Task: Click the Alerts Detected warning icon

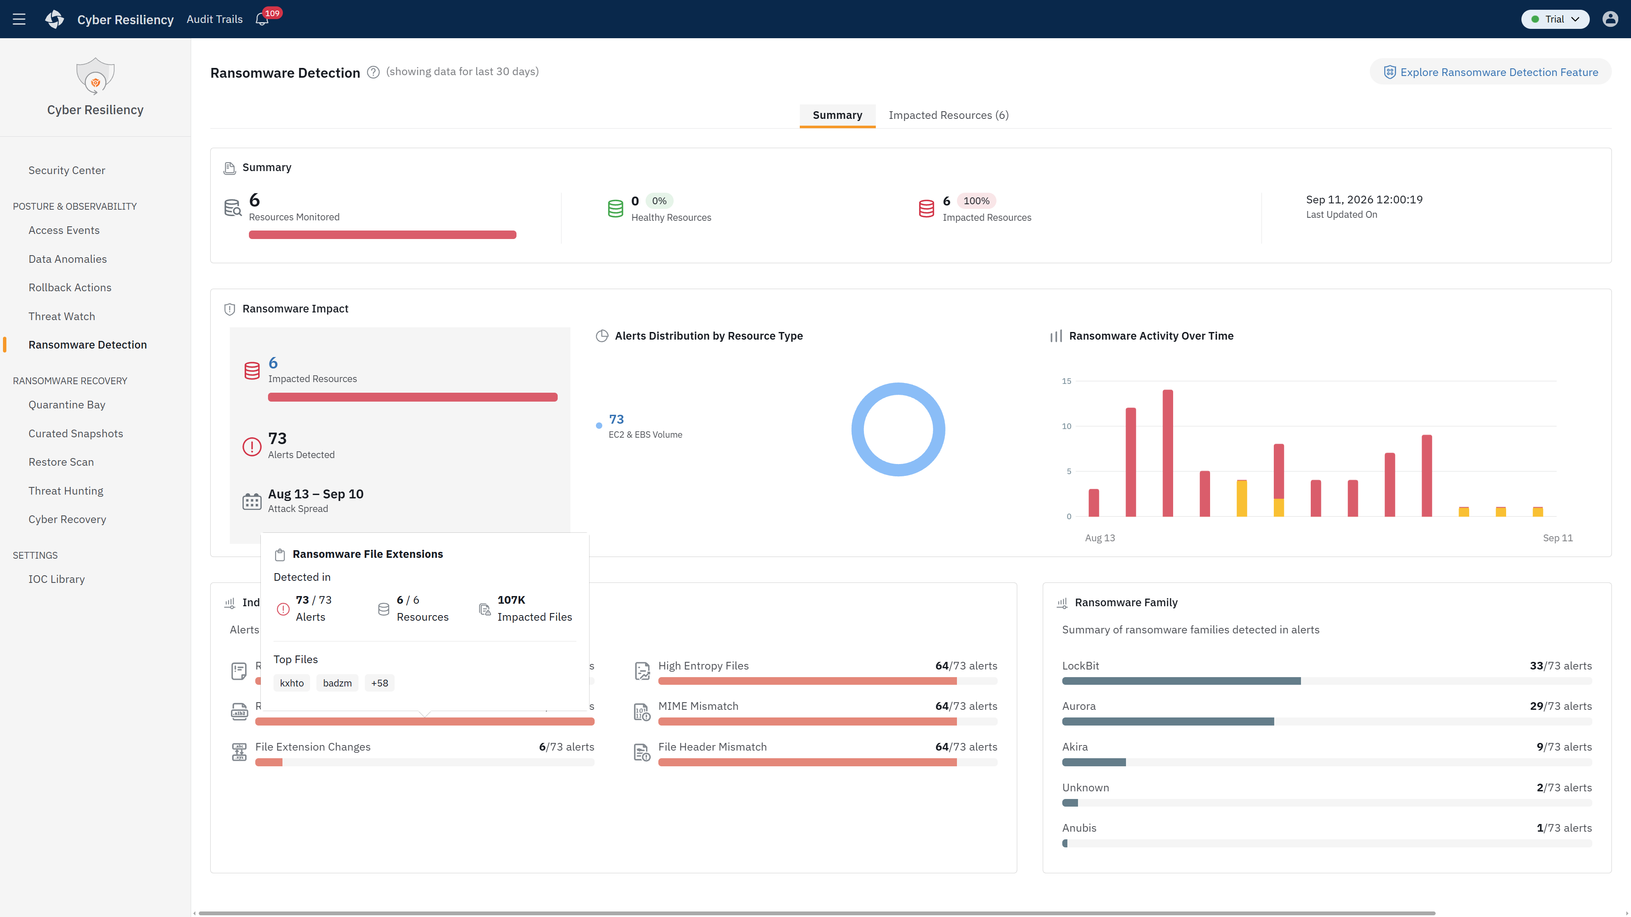Action: point(252,446)
